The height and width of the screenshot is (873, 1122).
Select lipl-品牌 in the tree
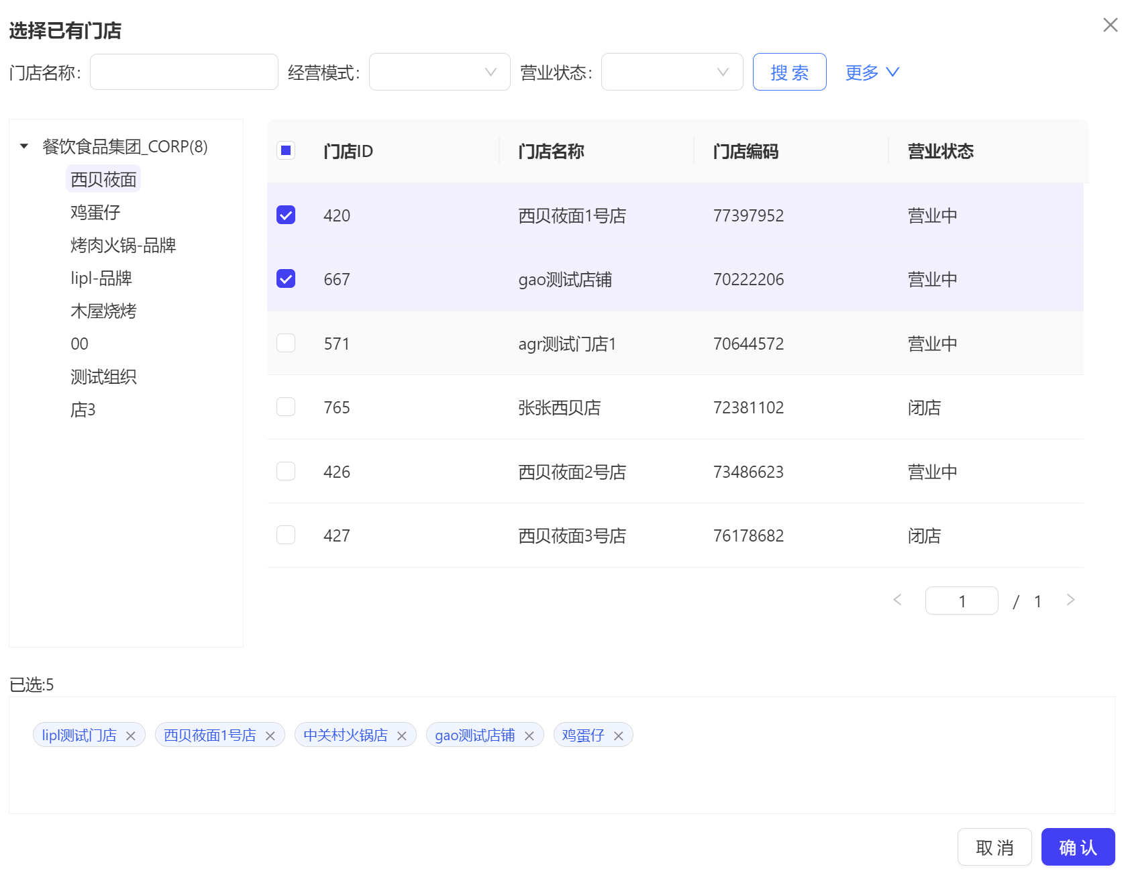[101, 278]
